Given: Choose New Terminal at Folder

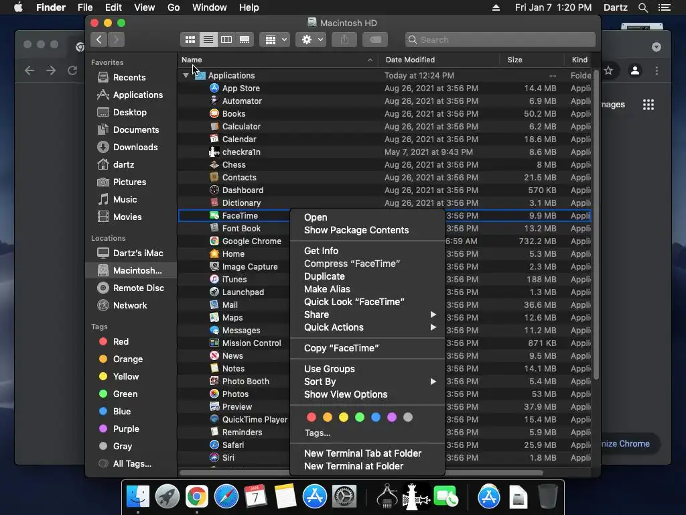Looking at the screenshot, I should (368, 466).
